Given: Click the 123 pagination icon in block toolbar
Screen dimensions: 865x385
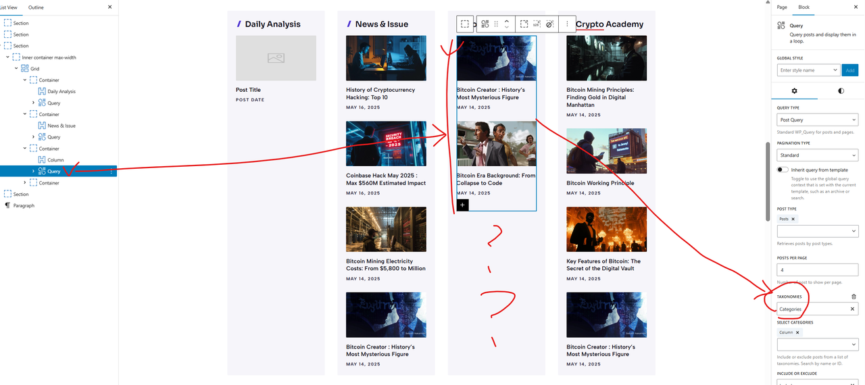Looking at the screenshot, I should (x=537, y=24).
